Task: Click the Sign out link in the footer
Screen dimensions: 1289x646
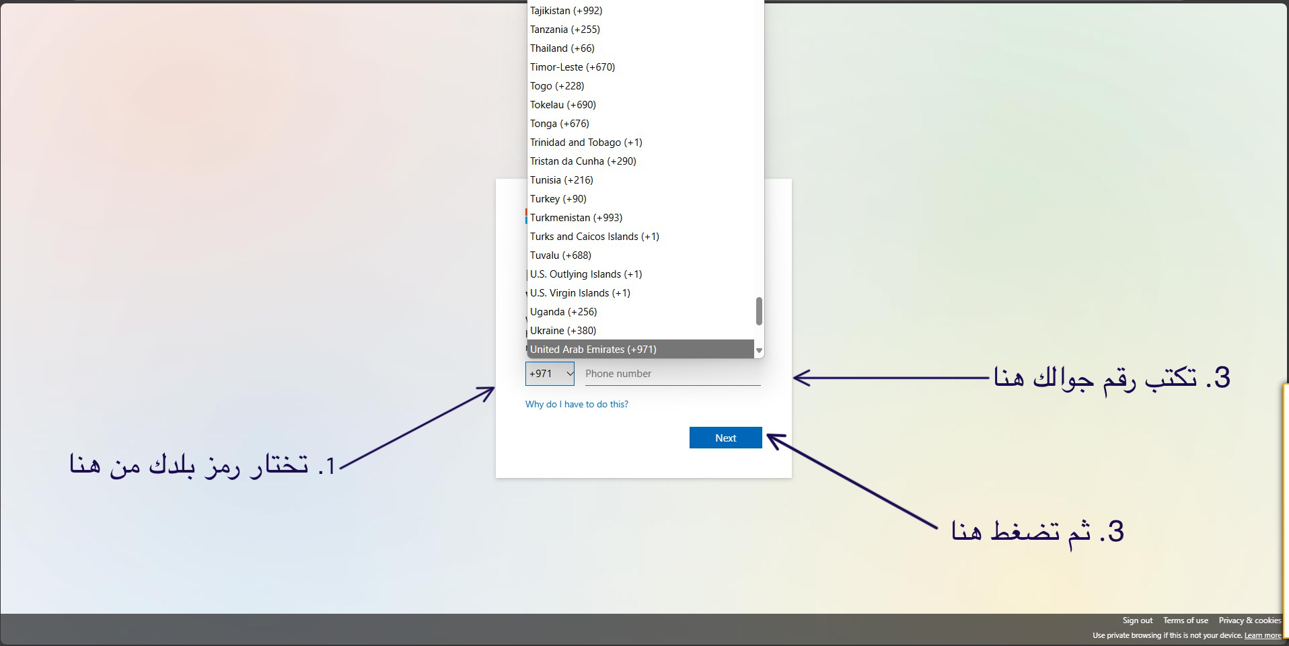Action: [x=1137, y=620]
